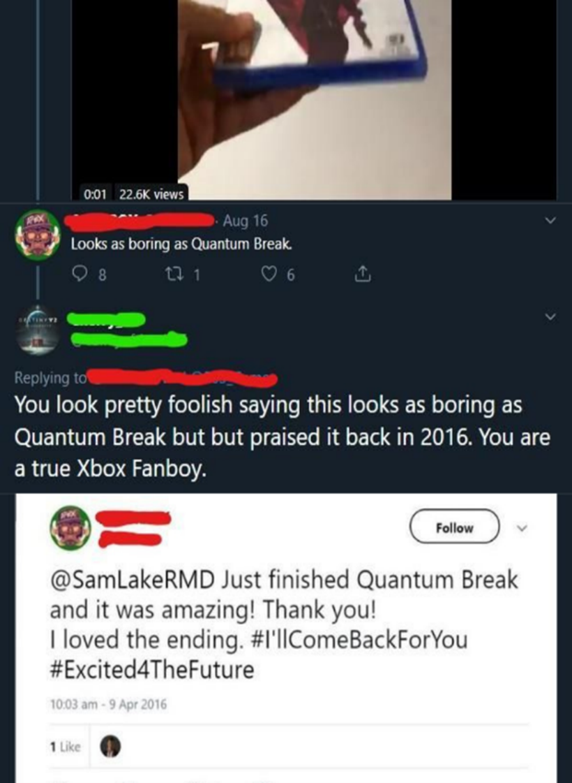Open the #Excited4TheFuture hashtag
This screenshot has width=572, height=783.
coord(152,670)
